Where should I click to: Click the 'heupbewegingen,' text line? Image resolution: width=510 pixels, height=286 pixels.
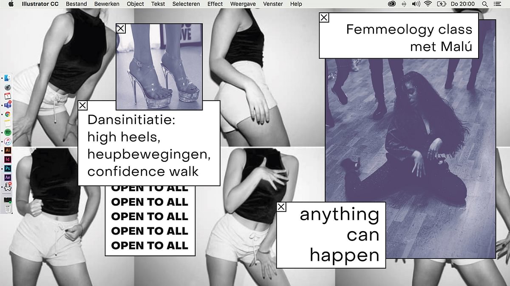149,155
